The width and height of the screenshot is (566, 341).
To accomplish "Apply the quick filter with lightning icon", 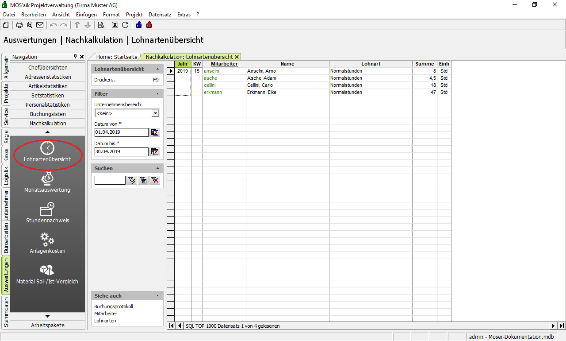I will click(x=132, y=180).
